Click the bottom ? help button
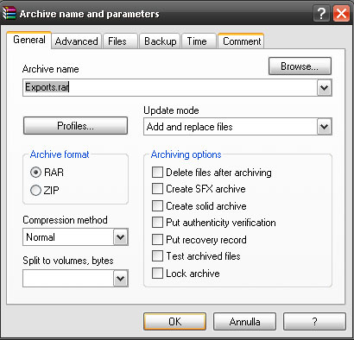 point(314,322)
